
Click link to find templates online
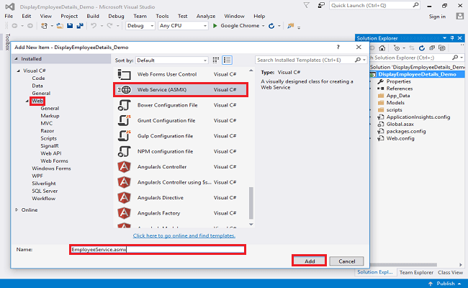coord(184,235)
